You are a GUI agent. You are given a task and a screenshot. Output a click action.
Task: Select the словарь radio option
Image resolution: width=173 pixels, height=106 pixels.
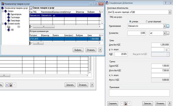click(130, 21)
